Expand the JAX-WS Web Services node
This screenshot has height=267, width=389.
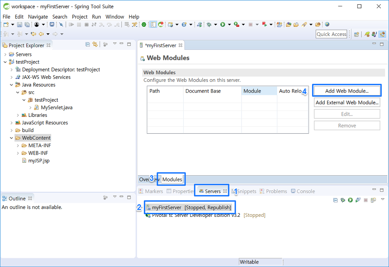pos(11,77)
